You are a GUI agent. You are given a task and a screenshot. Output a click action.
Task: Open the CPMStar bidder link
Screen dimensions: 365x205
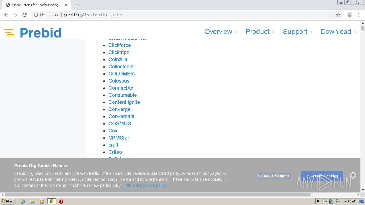119,138
